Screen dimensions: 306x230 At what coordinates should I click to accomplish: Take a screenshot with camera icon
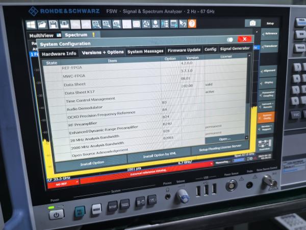[252, 24]
